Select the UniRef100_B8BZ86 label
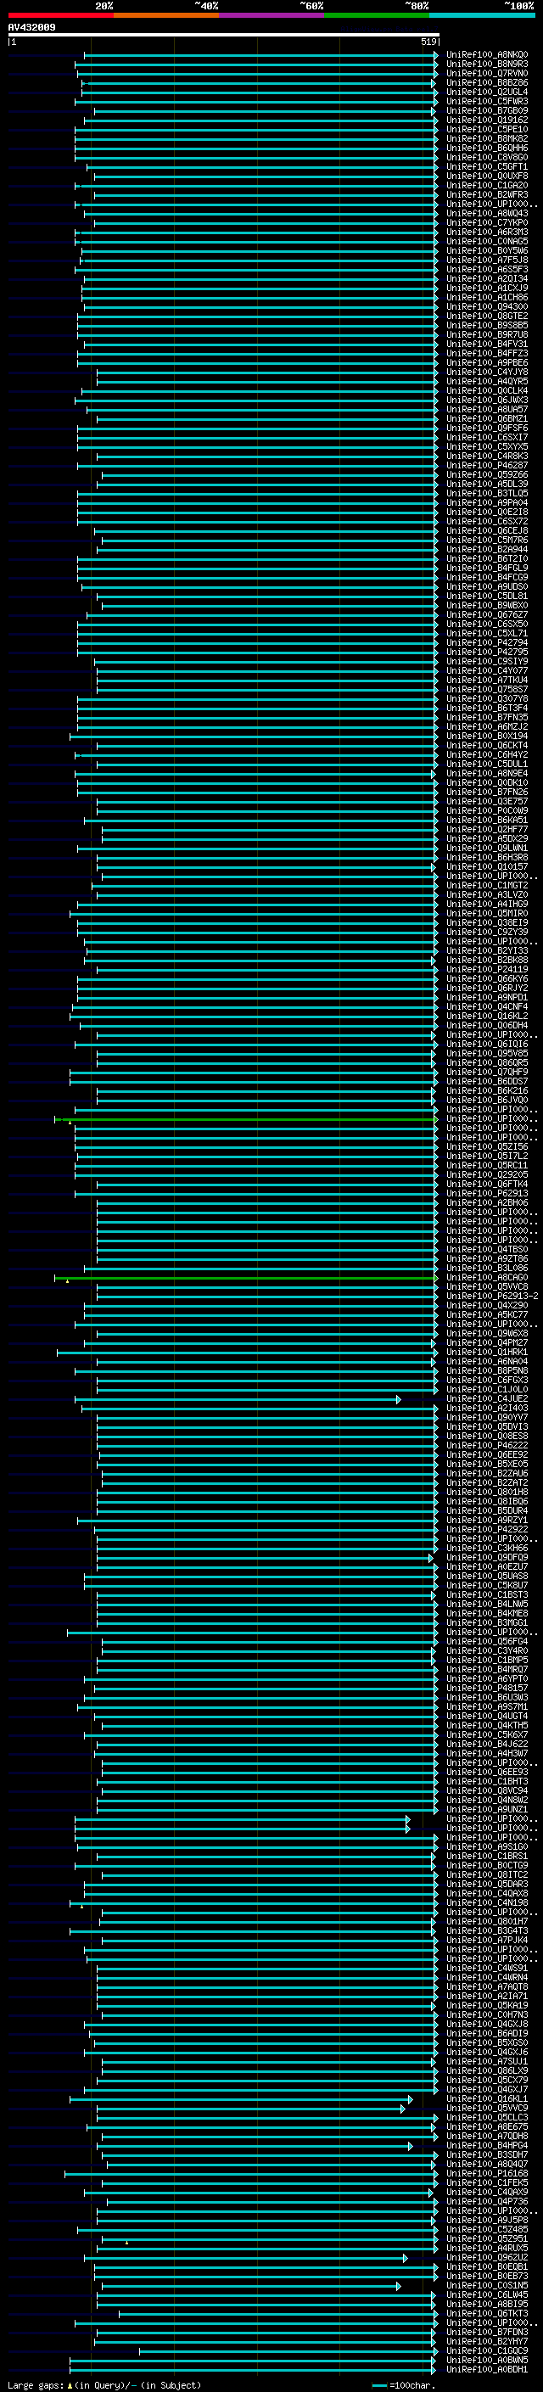This screenshot has width=543, height=2392. (x=486, y=82)
